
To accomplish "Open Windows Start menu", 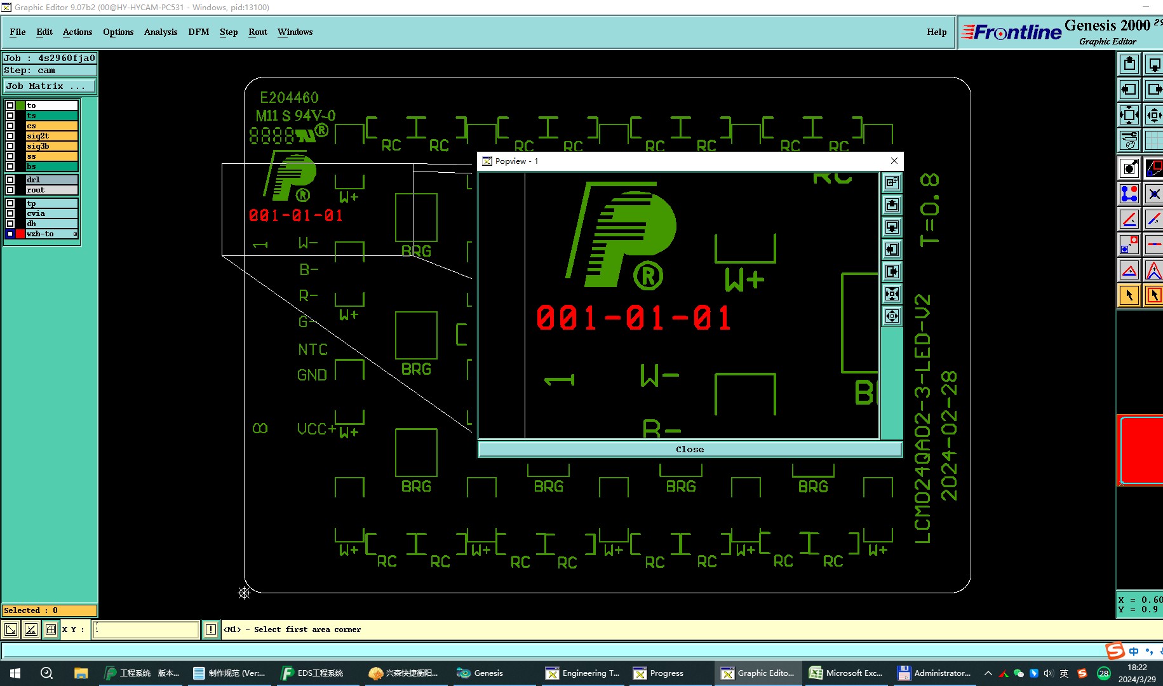I will [x=15, y=673].
